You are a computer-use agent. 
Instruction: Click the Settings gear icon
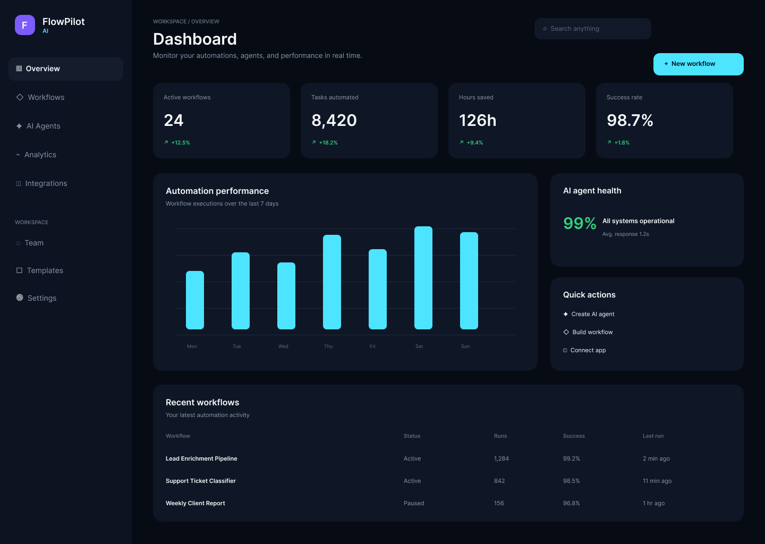[20, 298]
